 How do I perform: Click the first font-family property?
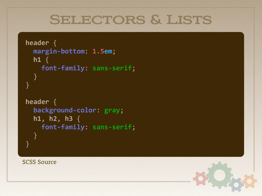tap(63, 68)
